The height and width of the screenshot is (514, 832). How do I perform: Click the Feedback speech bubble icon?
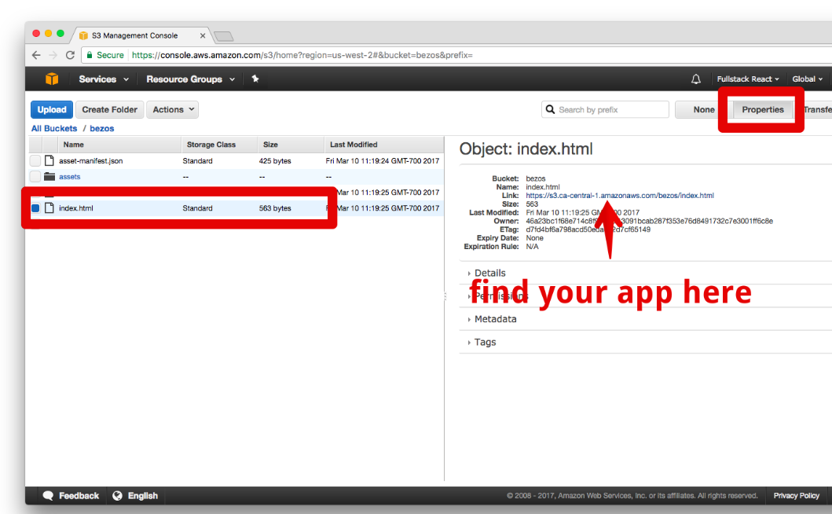tap(48, 495)
